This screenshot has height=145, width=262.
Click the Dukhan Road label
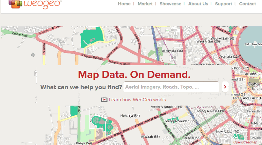tap(20, 35)
